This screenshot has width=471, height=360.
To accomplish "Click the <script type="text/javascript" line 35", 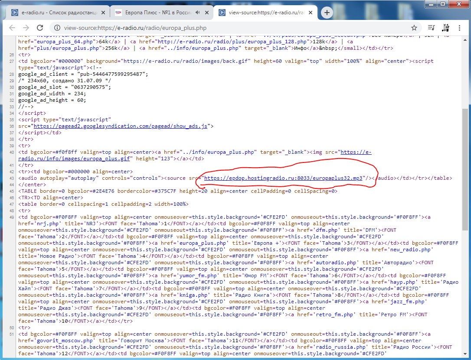I will click(x=65, y=120).
